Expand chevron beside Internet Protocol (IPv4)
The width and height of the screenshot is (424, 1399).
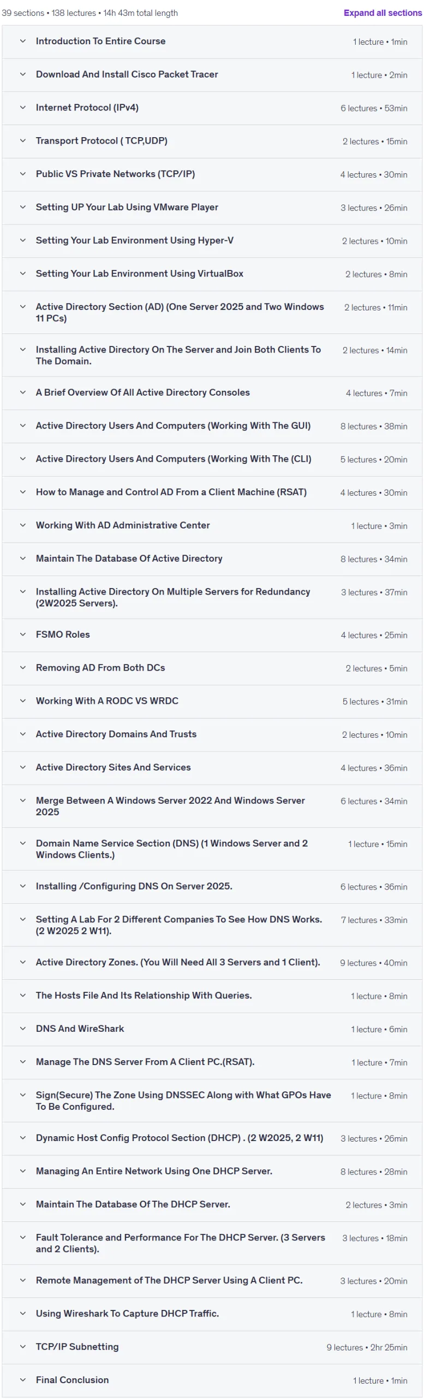click(22, 108)
